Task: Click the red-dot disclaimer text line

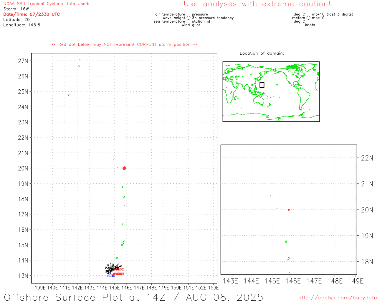Action: point(124,44)
